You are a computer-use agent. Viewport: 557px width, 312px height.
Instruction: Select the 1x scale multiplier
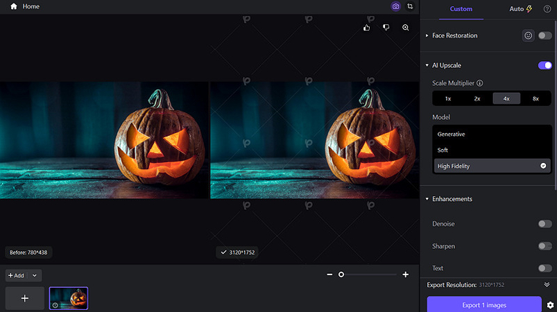448,98
